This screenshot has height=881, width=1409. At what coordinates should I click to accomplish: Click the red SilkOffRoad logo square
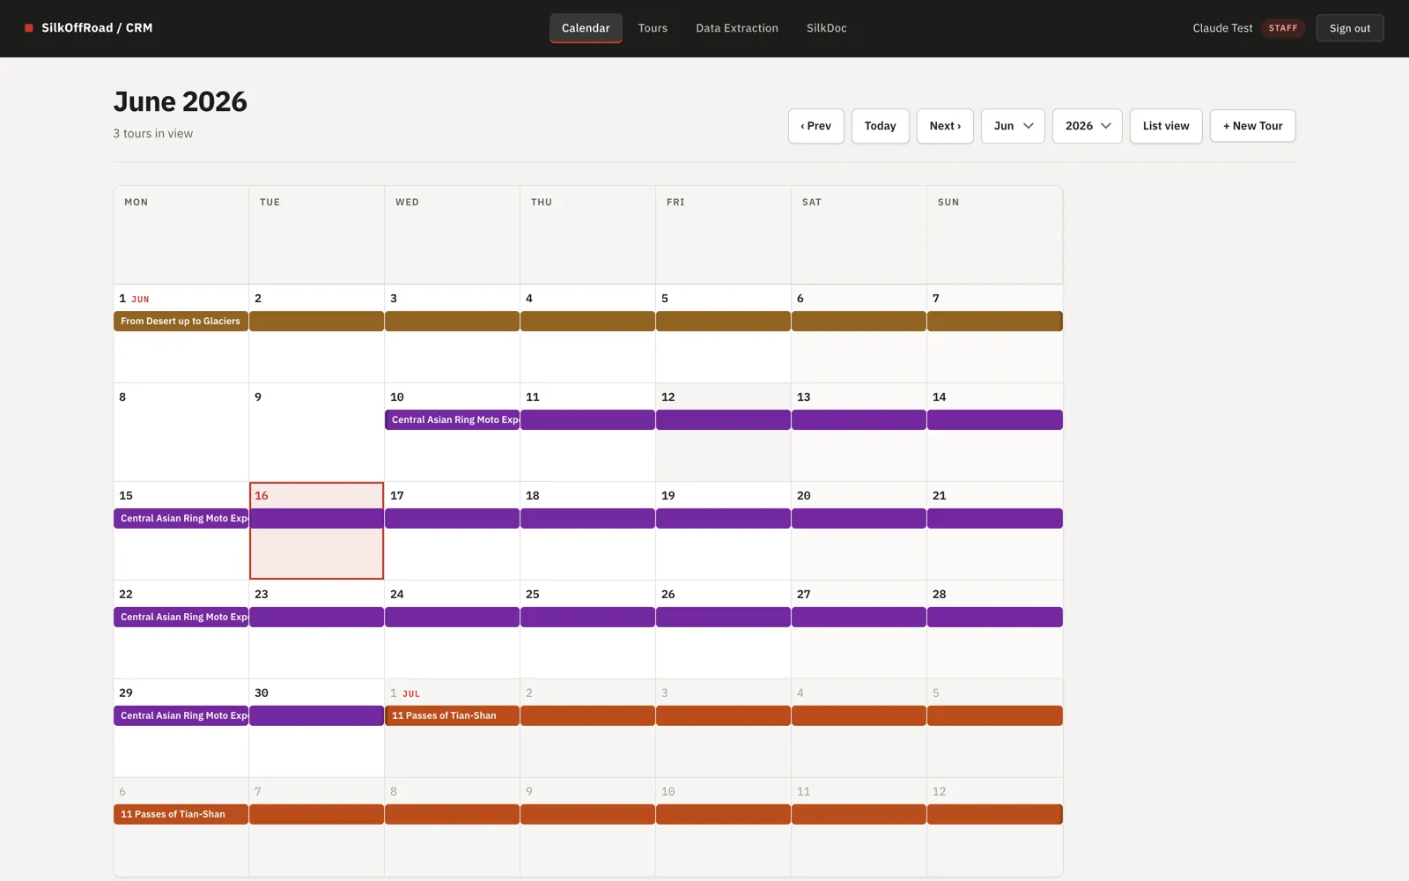coord(29,28)
